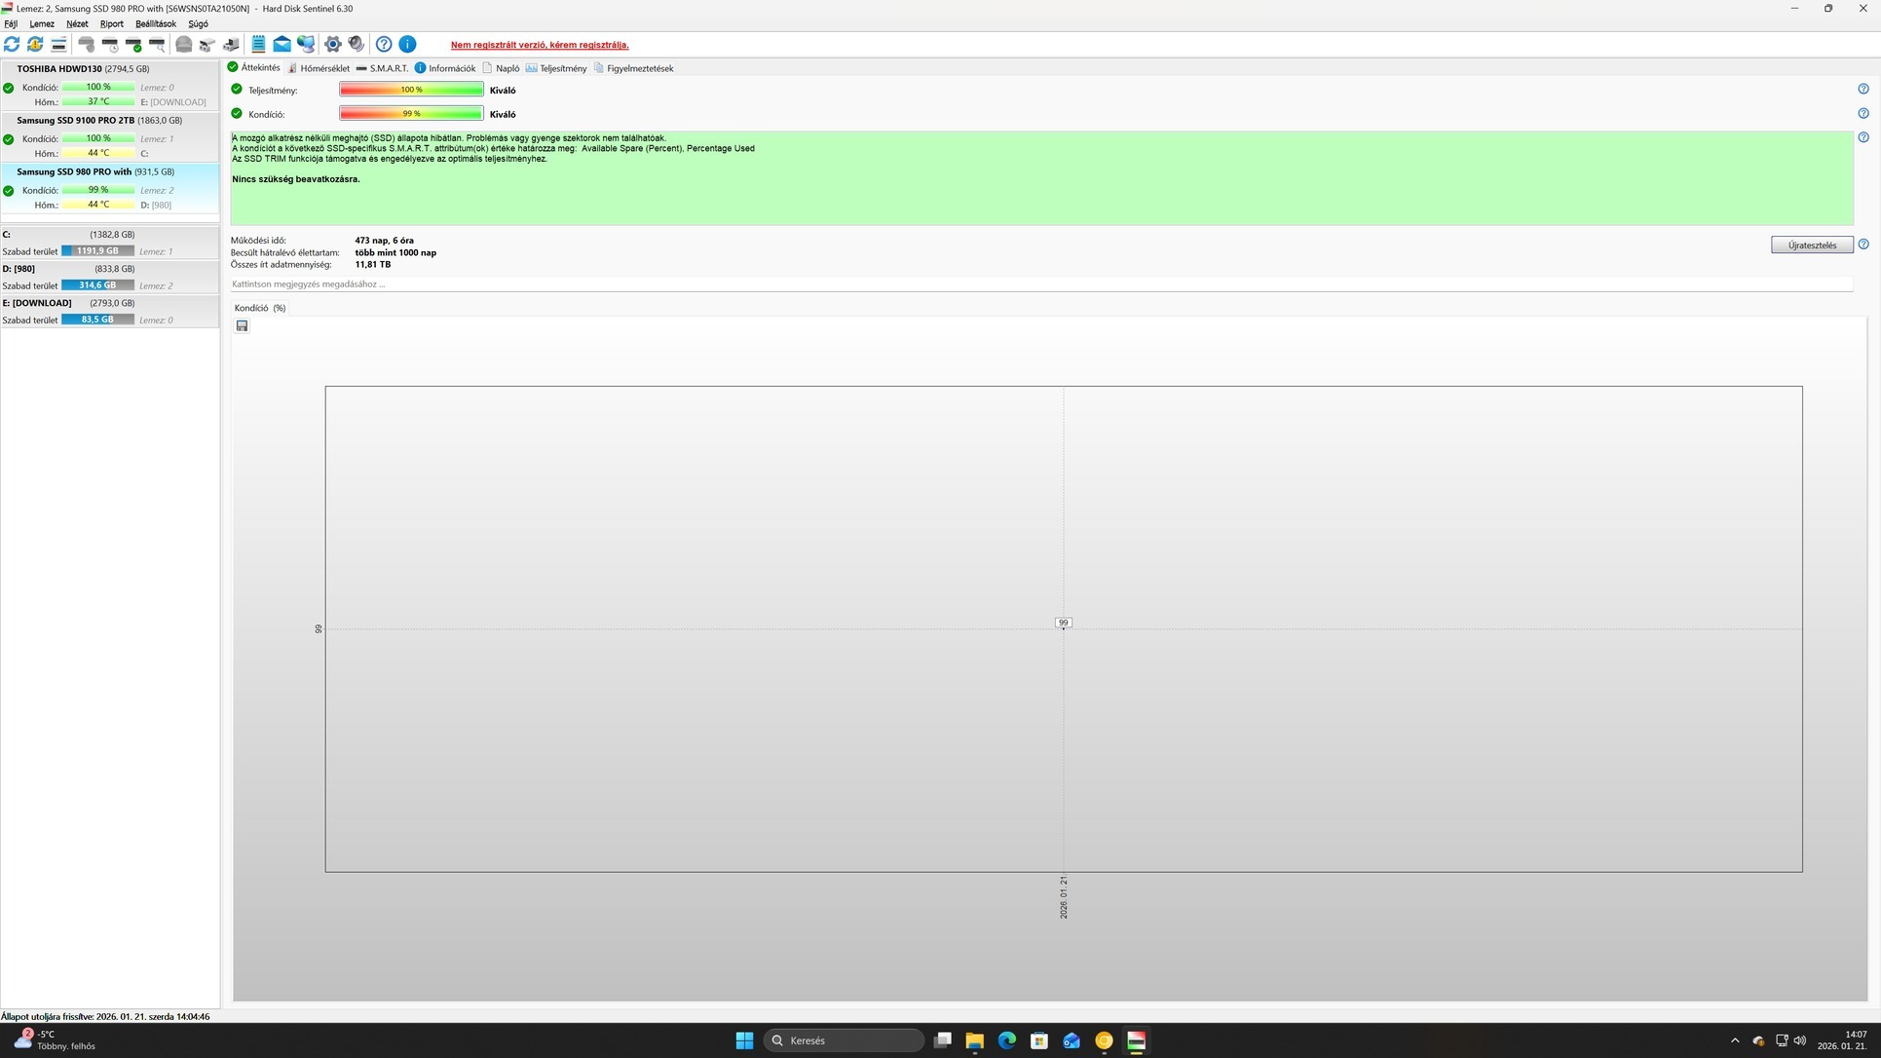This screenshot has height=1058, width=1881.
Task: Click the blue info about icon
Action: point(408,45)
